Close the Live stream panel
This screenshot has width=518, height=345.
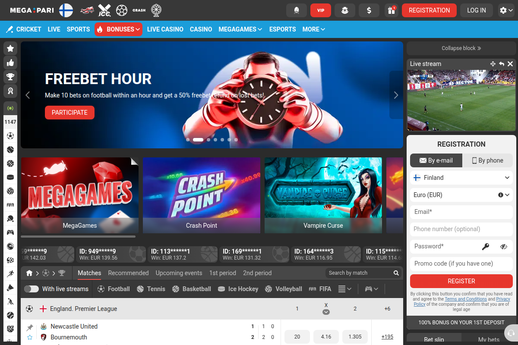point(510,64)
